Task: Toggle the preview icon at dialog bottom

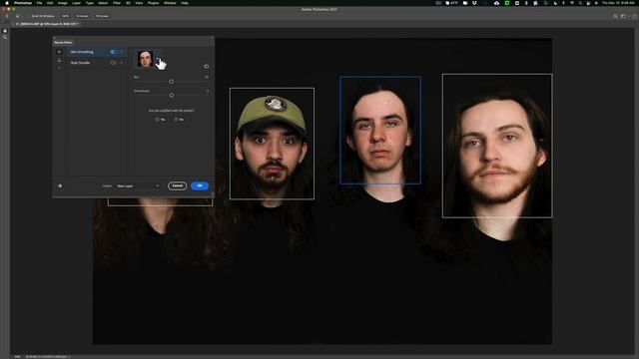Action: [60, 185]
